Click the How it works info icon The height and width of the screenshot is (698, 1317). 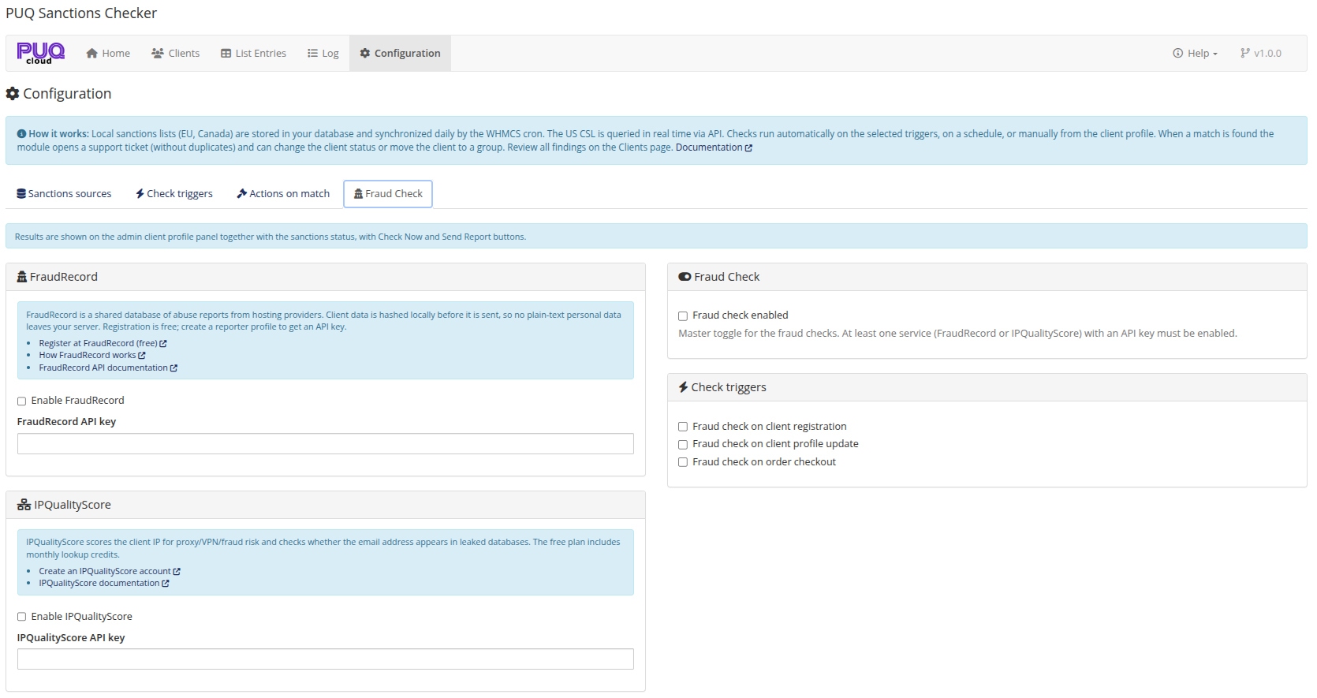pos(22,134)
